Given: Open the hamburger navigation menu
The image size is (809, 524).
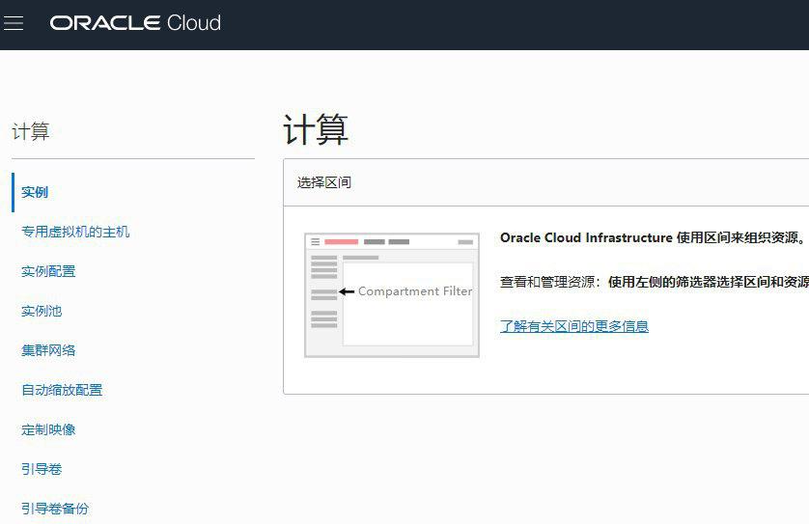Looking at the screenshot, I should pos(14,23).
